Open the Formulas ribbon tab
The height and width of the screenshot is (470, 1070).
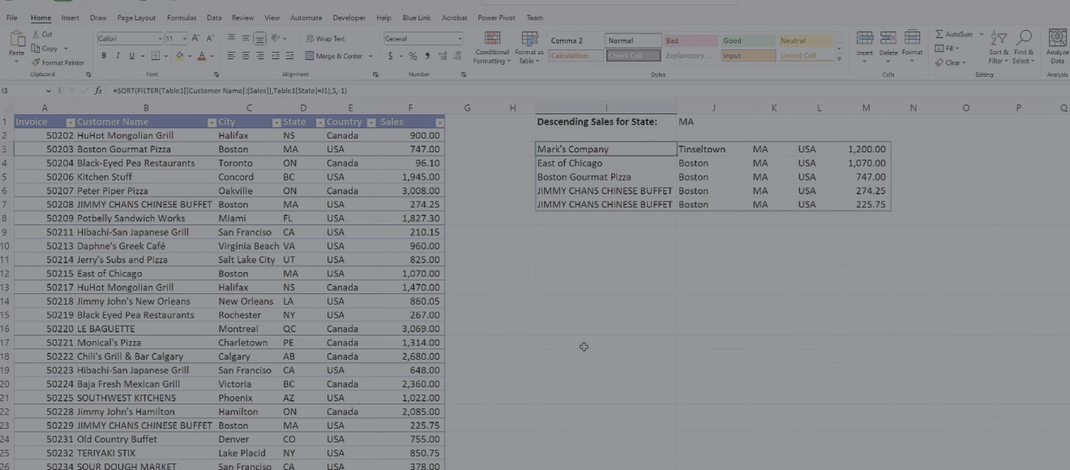click(182, 17)
